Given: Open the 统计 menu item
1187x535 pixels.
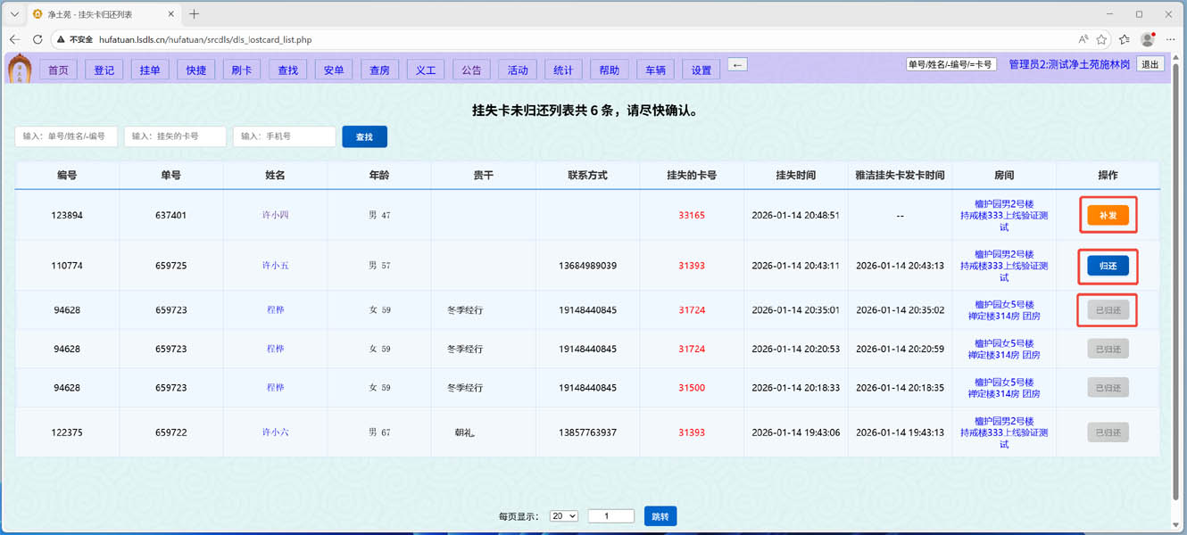Looking at the screenshot, I should [x=563, y=70].
